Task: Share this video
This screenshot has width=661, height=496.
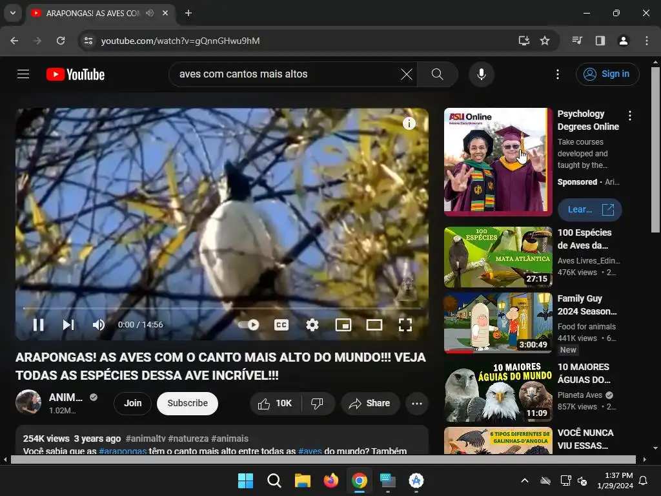Action: coord(370,404)
